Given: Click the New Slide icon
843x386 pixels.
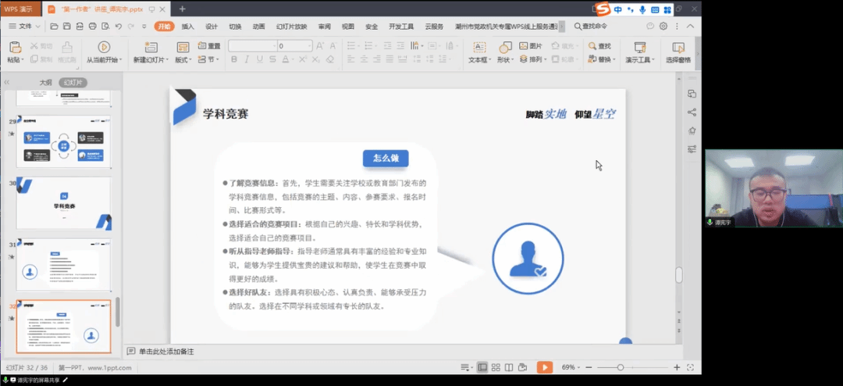Looking at the screenshot, I should 147,48.
